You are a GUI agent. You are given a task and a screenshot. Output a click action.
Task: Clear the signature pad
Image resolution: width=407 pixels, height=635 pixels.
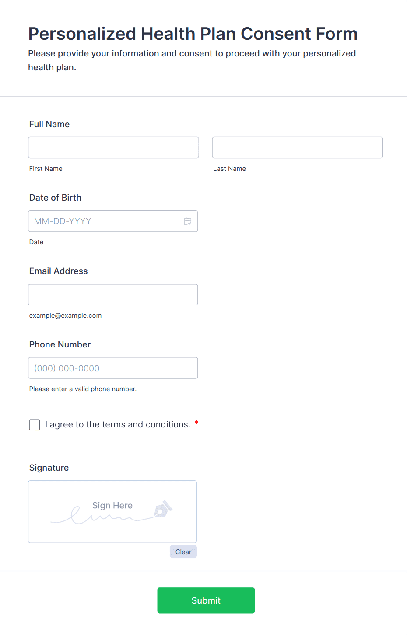[183, 552]
